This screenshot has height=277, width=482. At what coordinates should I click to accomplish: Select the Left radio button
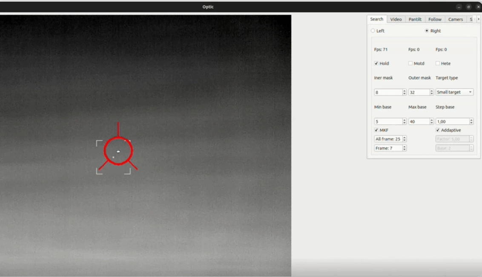[x=373, y=31]
